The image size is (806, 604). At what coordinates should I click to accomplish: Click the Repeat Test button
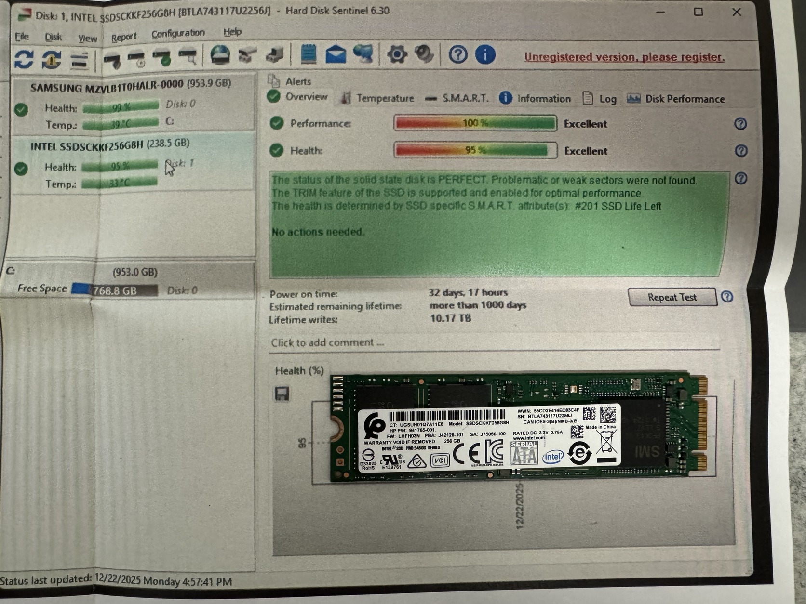pyautogui.click(x=672, y=297)
